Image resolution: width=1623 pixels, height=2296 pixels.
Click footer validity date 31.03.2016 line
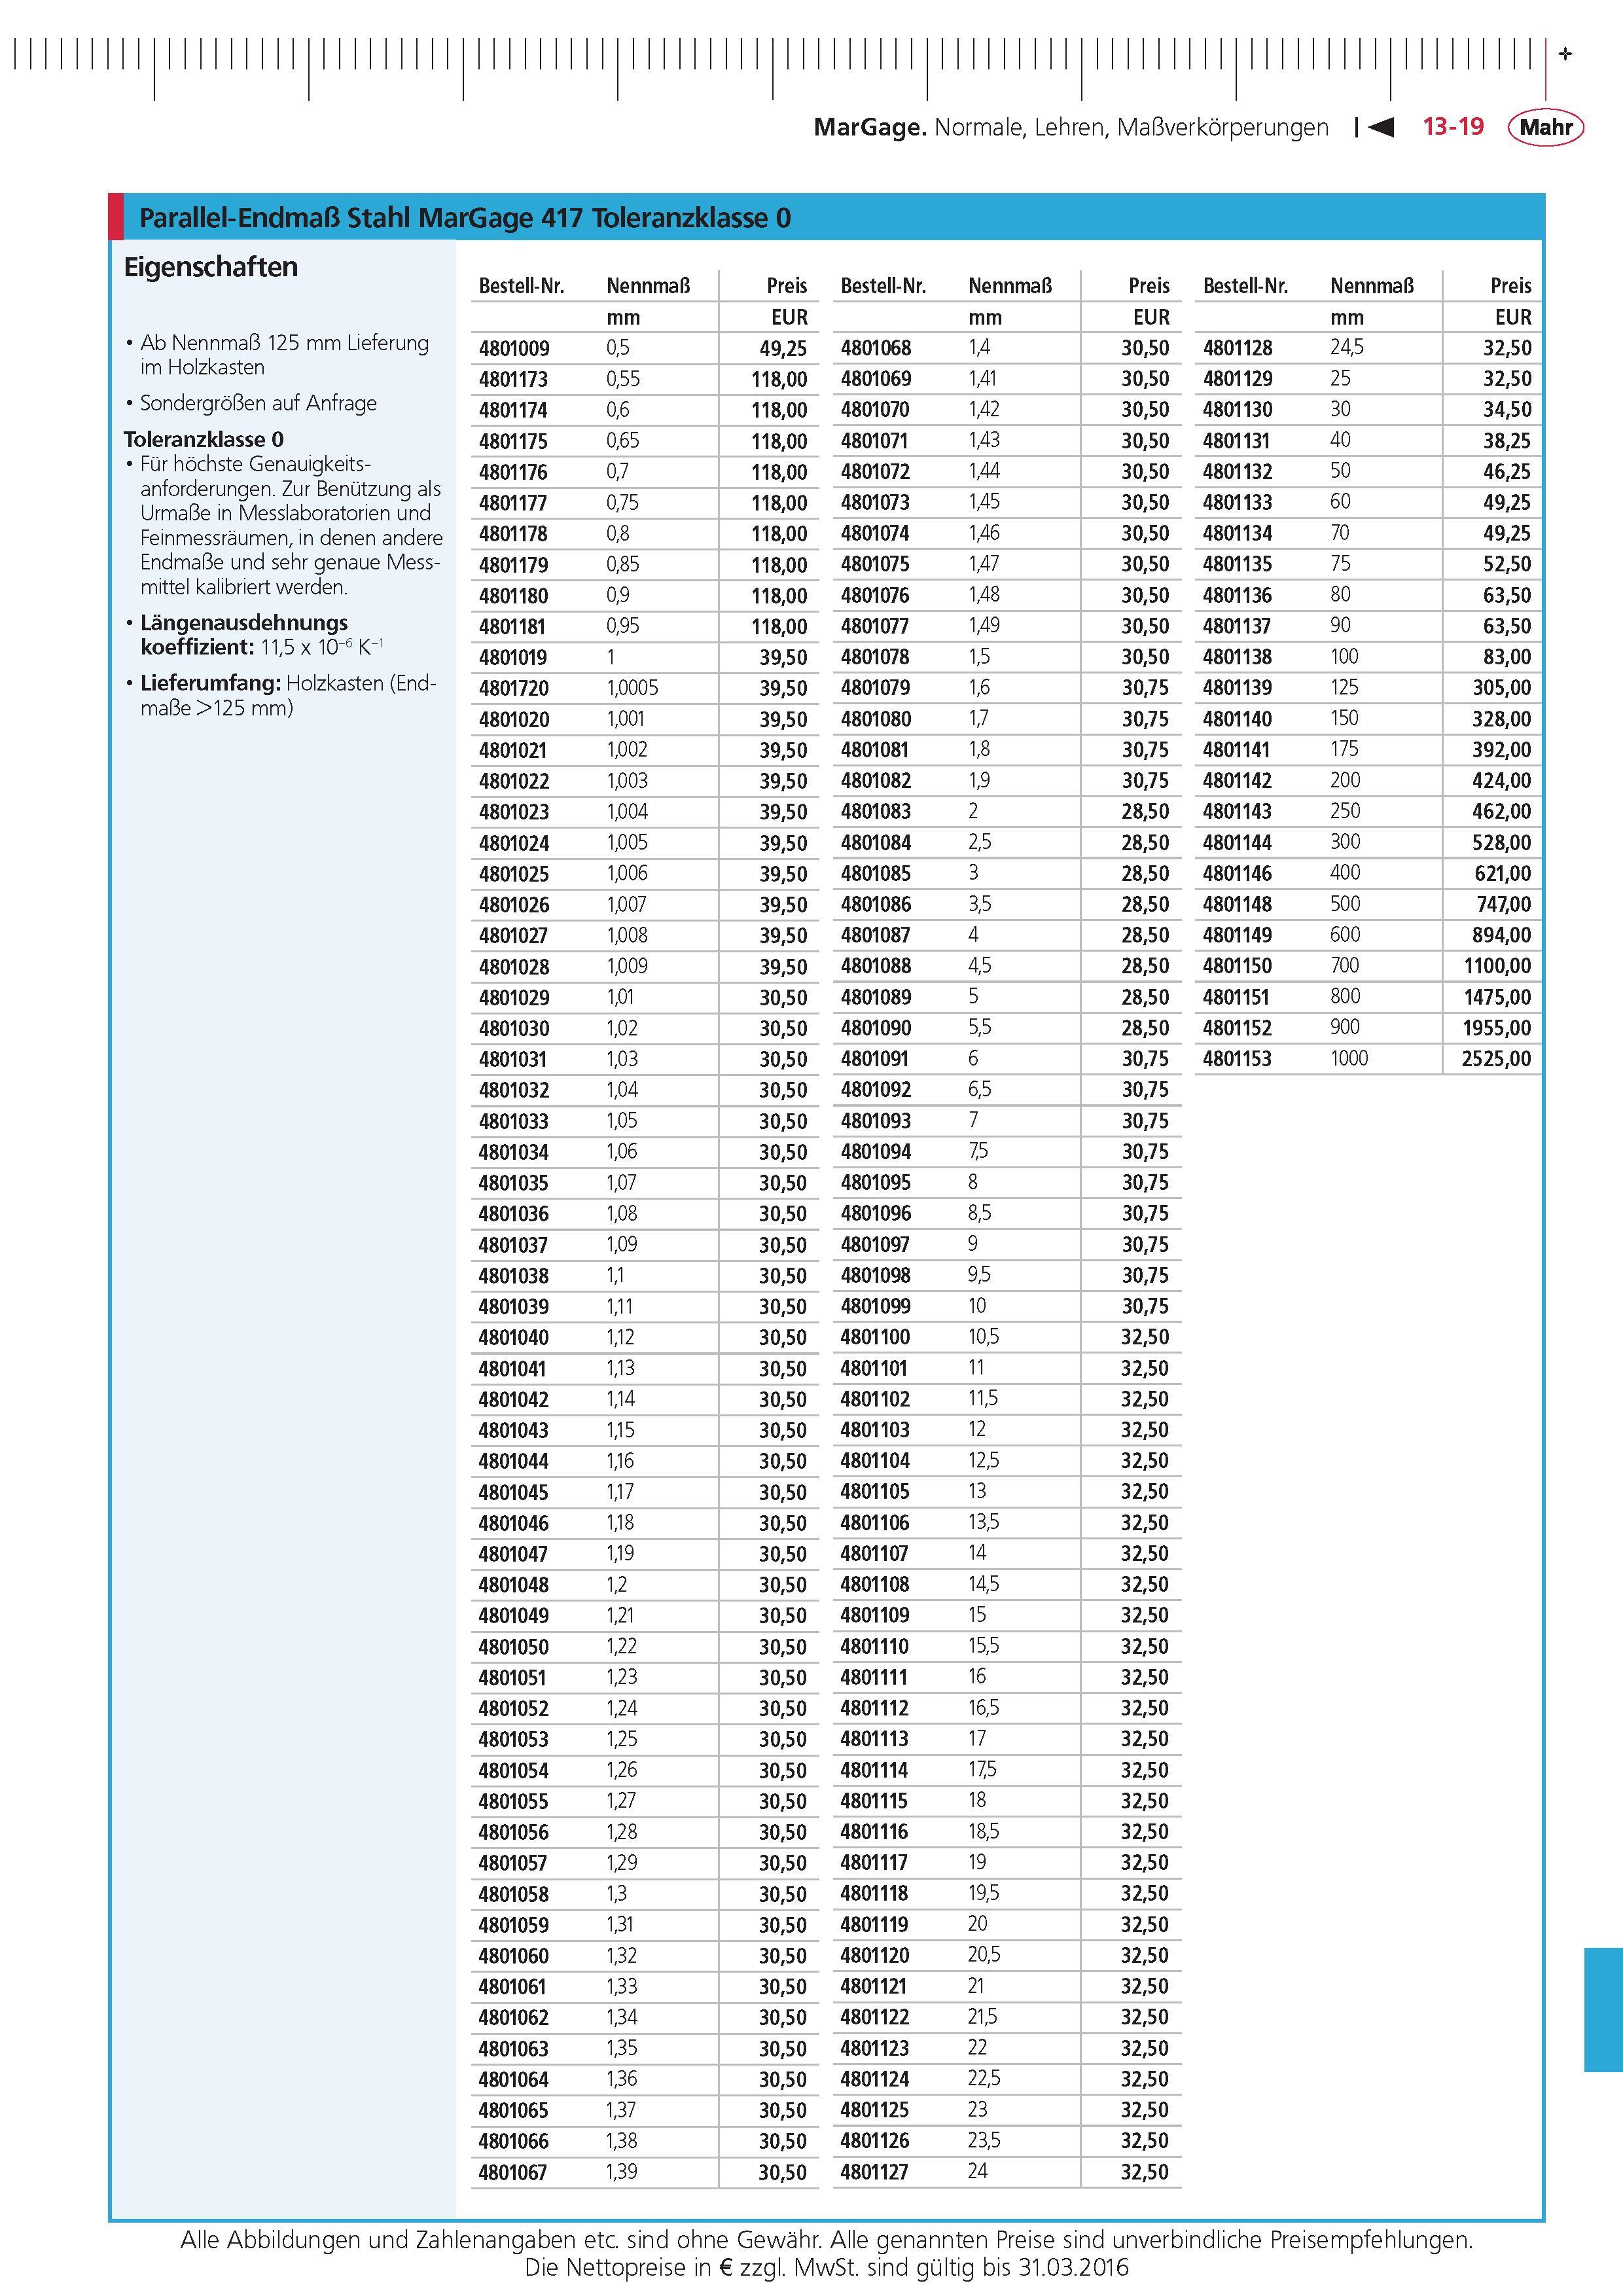coord(826,2267)
